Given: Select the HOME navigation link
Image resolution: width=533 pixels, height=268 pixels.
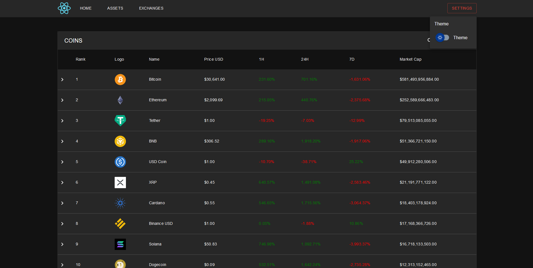Looking at the screenshot, I should [x=86, y=8].
